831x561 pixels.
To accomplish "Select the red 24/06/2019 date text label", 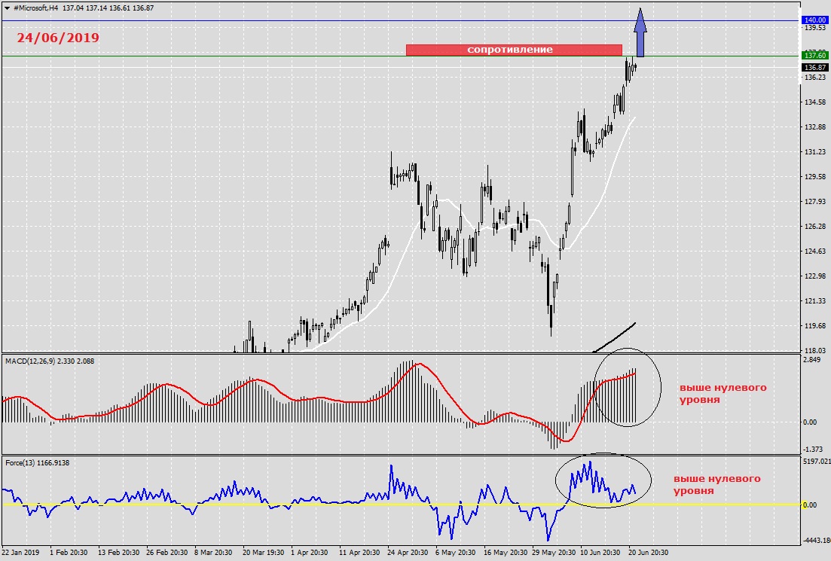I will point(58,38).
